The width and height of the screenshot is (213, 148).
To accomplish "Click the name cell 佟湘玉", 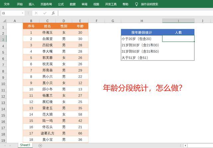I will coord(47,32).
